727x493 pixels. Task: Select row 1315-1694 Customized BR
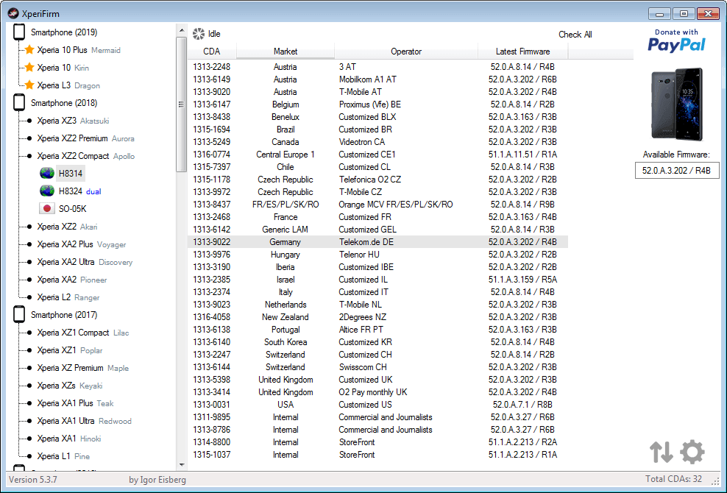pyautogui.click(x=378, y=130)
